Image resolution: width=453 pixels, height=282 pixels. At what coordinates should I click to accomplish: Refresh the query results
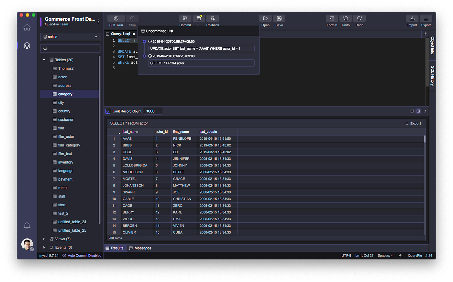coord(424,111)
